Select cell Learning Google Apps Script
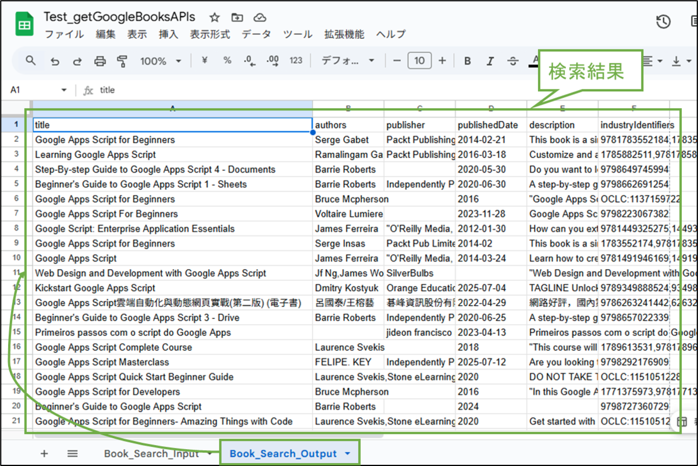The height and width of the screenshot is (466, 698). [x=173, y=155]
